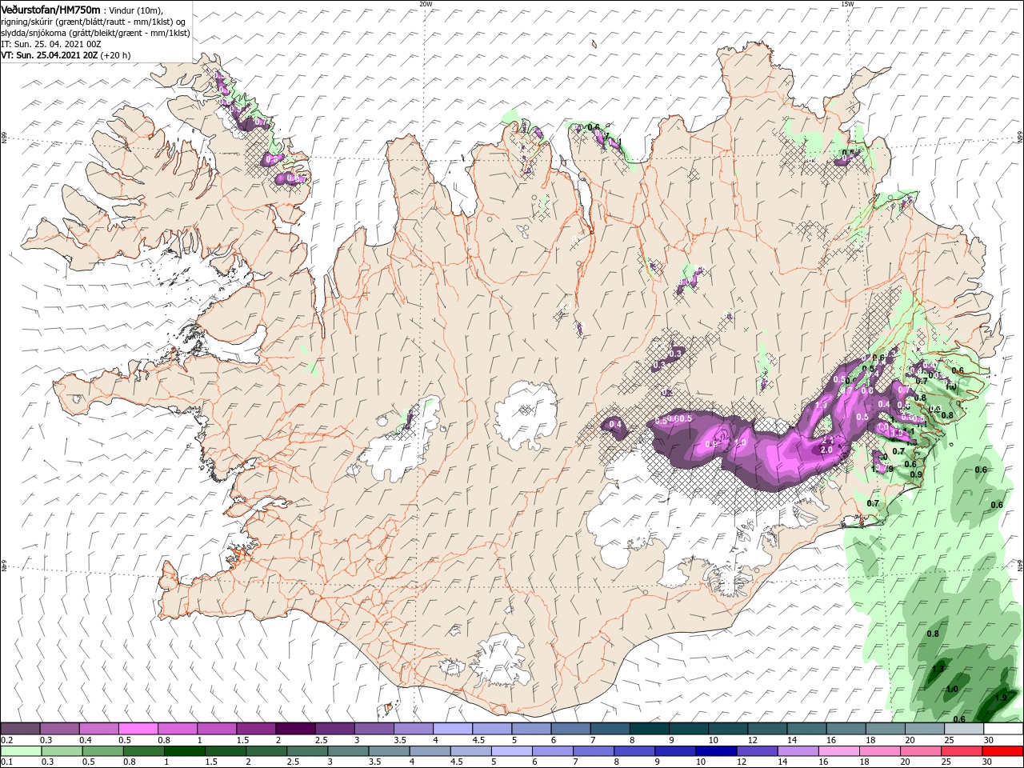The image size is (1024, 768).
Task: Click the 0.7 value near southeast coast
Action: 873,503
